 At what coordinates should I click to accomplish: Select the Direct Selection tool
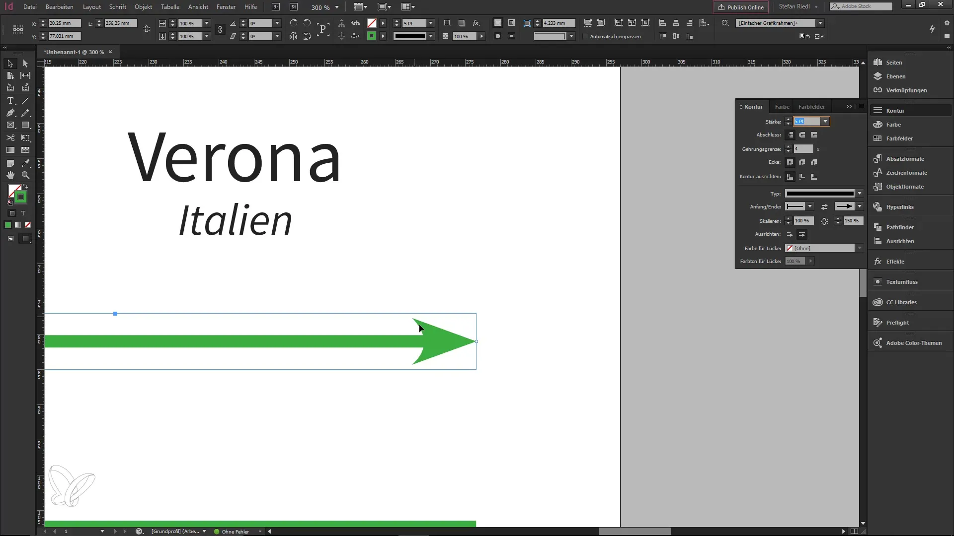[x=25, y=64]
